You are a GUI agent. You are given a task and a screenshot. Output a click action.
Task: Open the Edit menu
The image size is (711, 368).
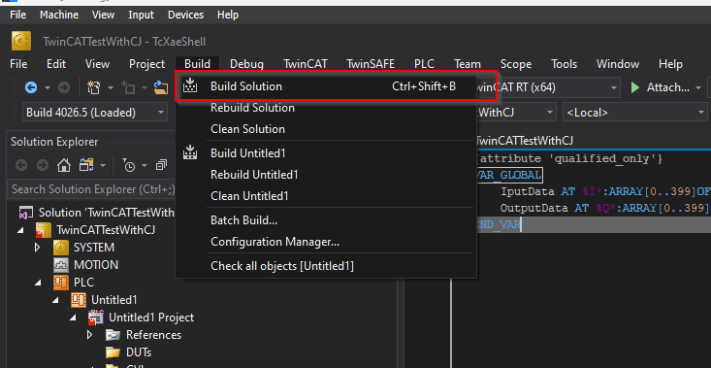[56, 64]
